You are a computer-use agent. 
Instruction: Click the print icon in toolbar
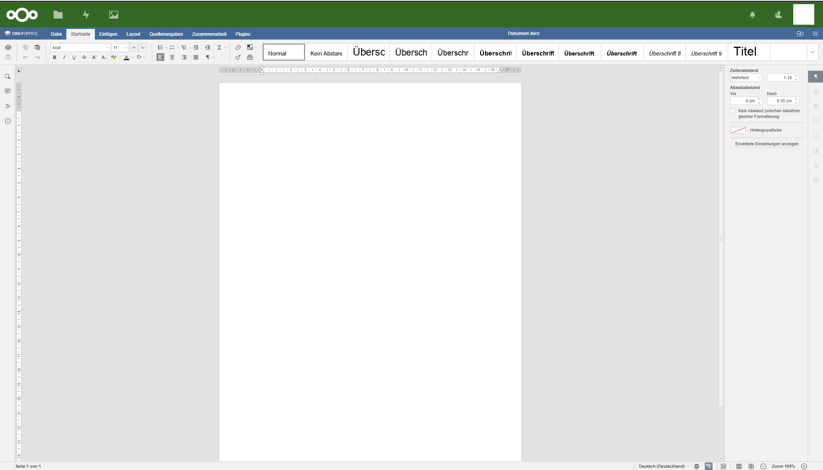[x=8, y=48]
